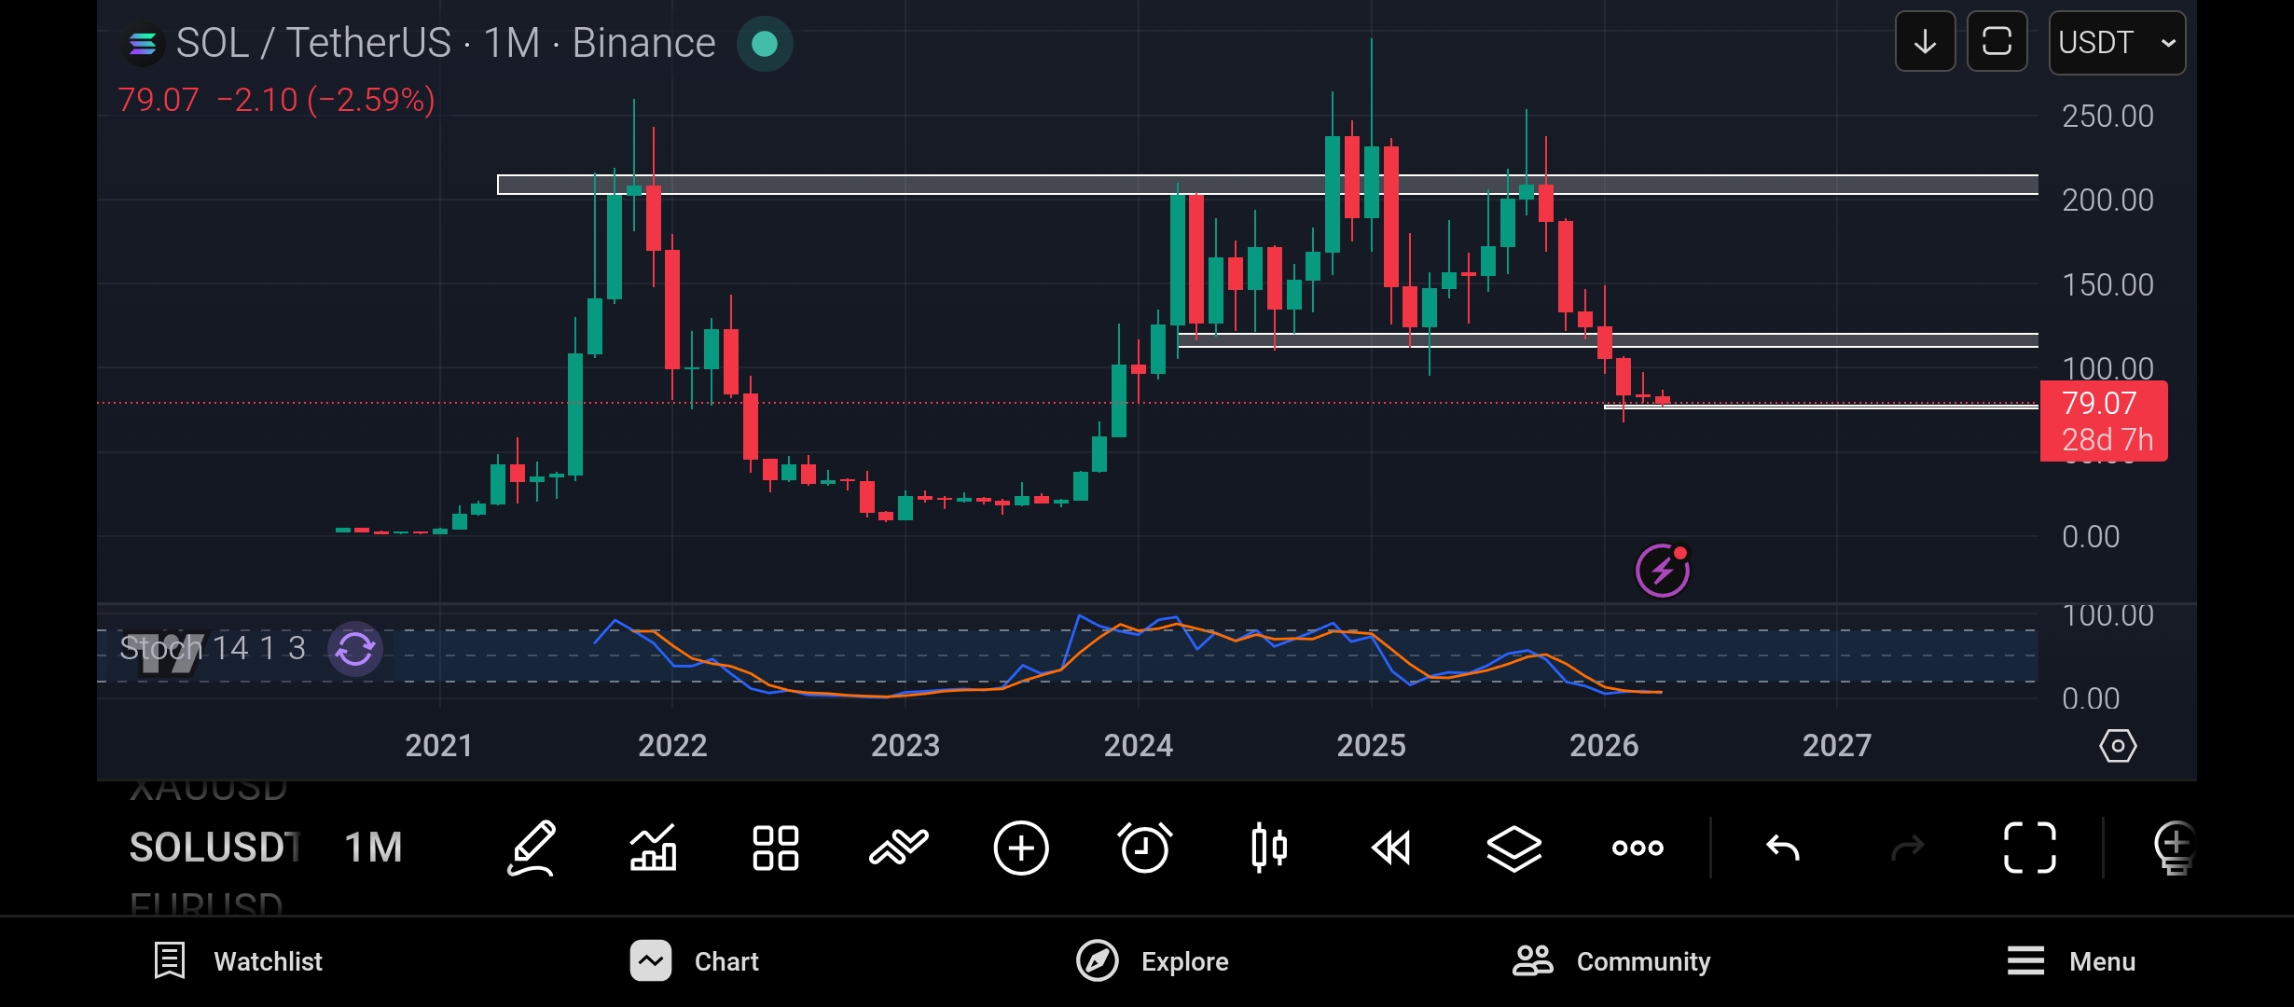Tap the 2027 time axis label

coord(1837,746)
